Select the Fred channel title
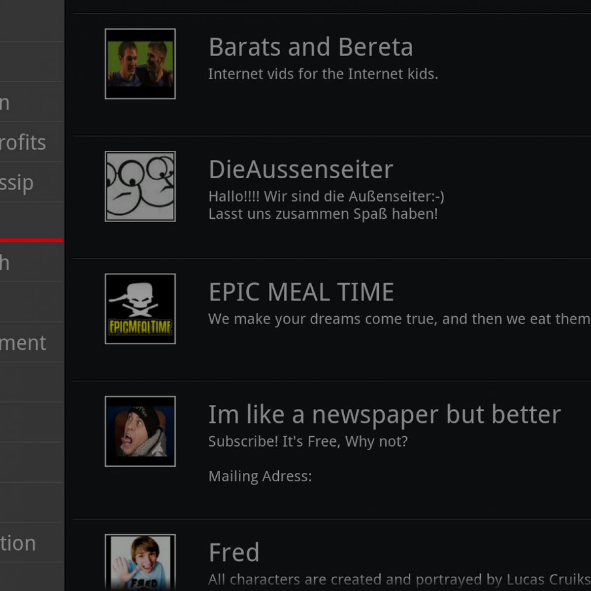 click(234, 553)
